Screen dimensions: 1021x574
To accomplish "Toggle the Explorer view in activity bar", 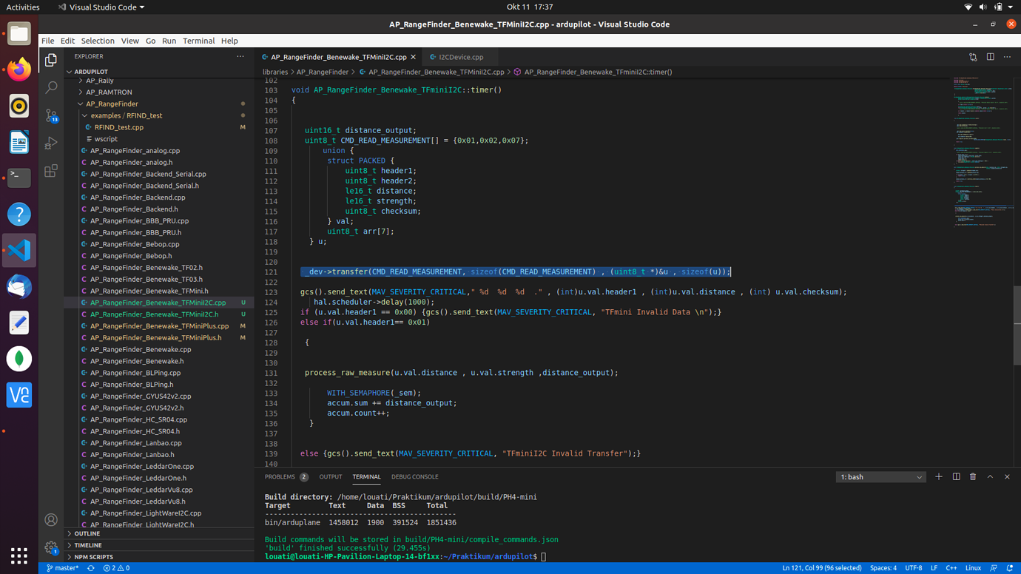I will [51, 60].
